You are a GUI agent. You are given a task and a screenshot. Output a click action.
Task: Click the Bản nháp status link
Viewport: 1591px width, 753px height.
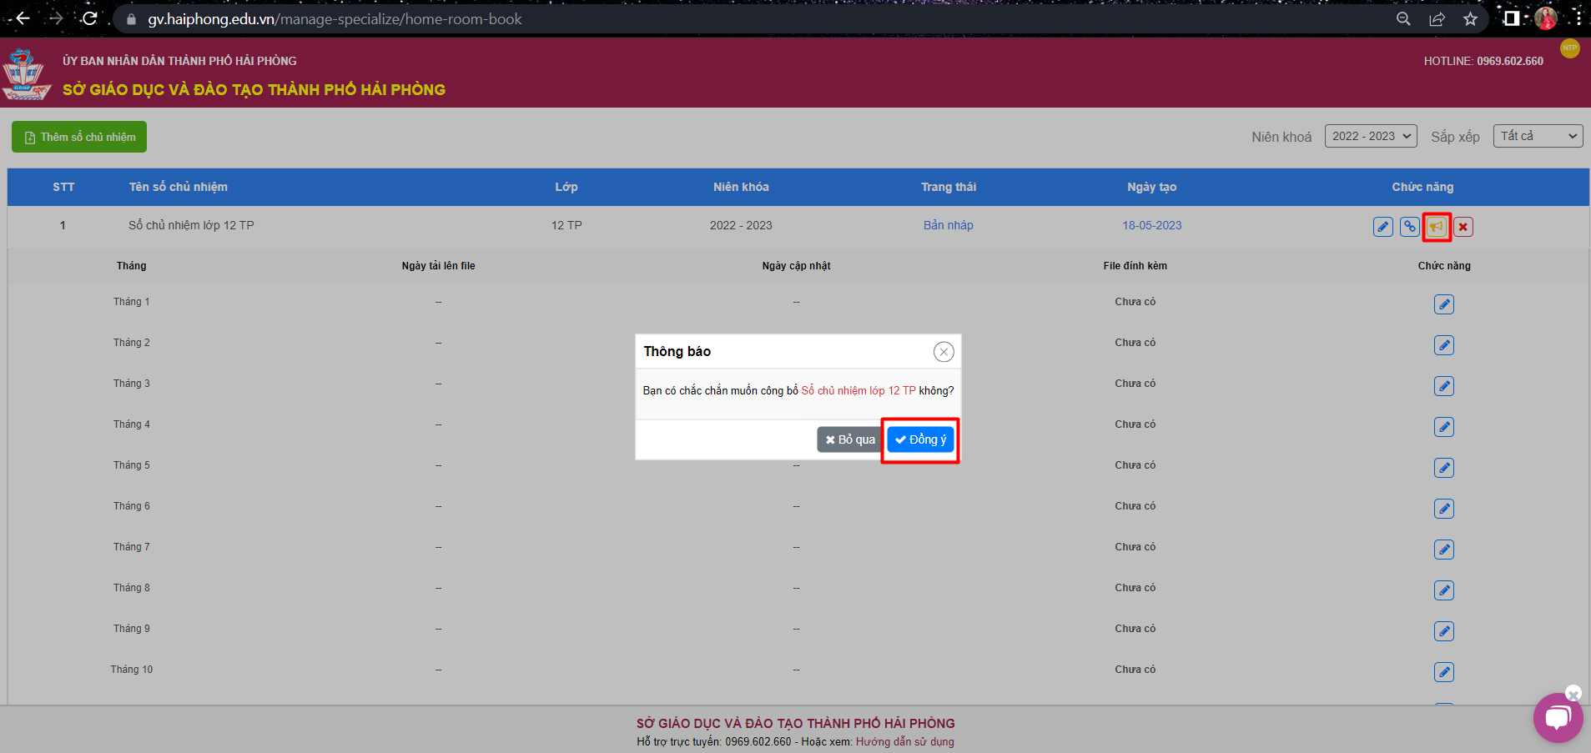click(948, 225)
